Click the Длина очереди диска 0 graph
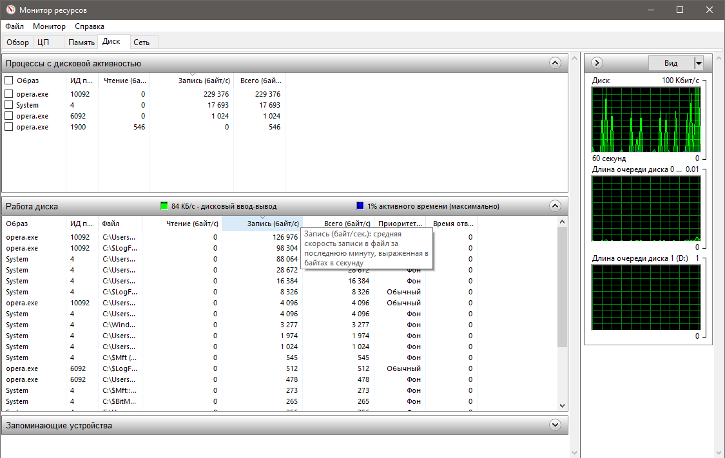The width and height of the screenshot is (725, 458). [646, 209]
